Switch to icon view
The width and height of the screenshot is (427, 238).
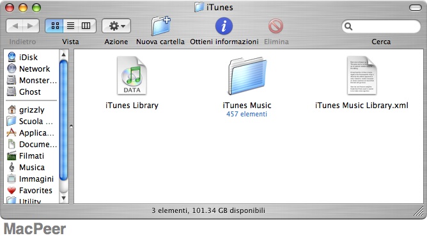pos(54,26)
